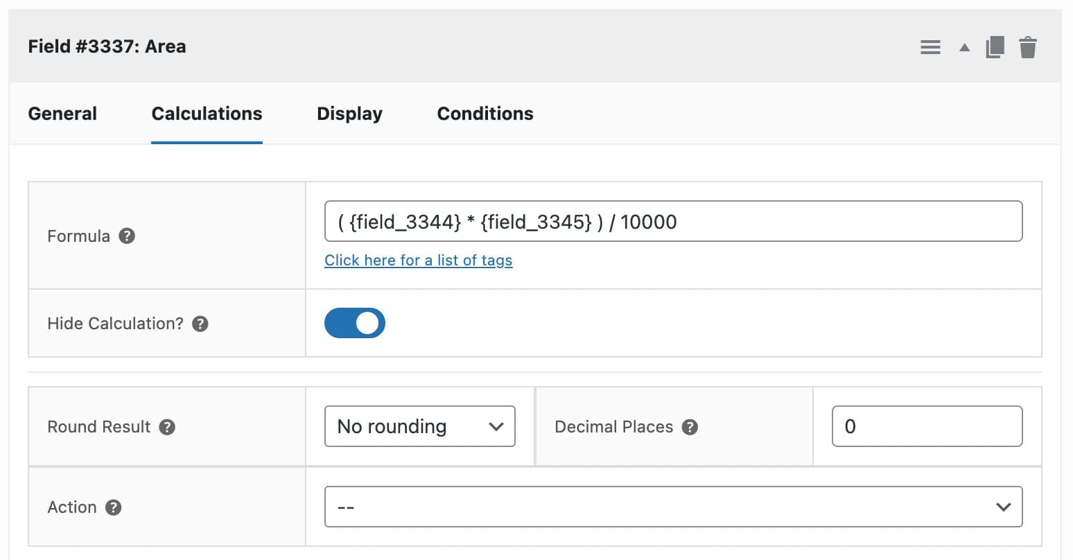Image resolution: width=1073 pixels, height=560 pixels.
Task: Click the 'Click here for a list of tags' link
Action: click(x=419, y=261)
